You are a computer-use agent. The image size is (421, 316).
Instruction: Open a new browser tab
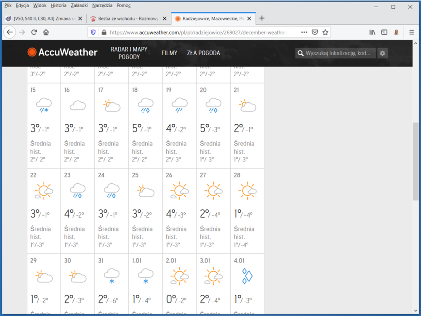pyautogui.click(x=262, y=18)
